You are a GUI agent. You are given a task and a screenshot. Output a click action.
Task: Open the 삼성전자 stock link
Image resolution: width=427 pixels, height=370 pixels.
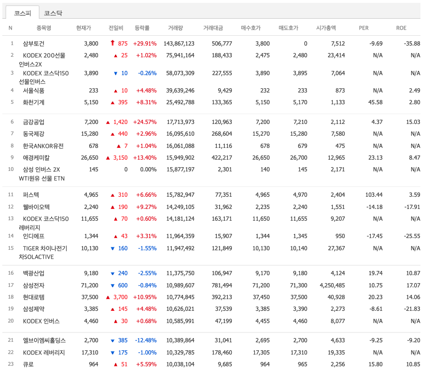pos(33,285)
